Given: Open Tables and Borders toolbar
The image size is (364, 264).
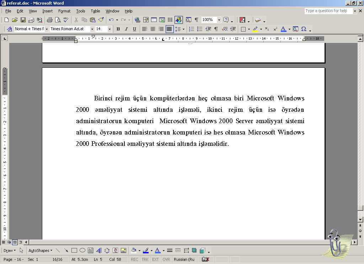Looking at the screenshot, I should [x=146, y=20].
